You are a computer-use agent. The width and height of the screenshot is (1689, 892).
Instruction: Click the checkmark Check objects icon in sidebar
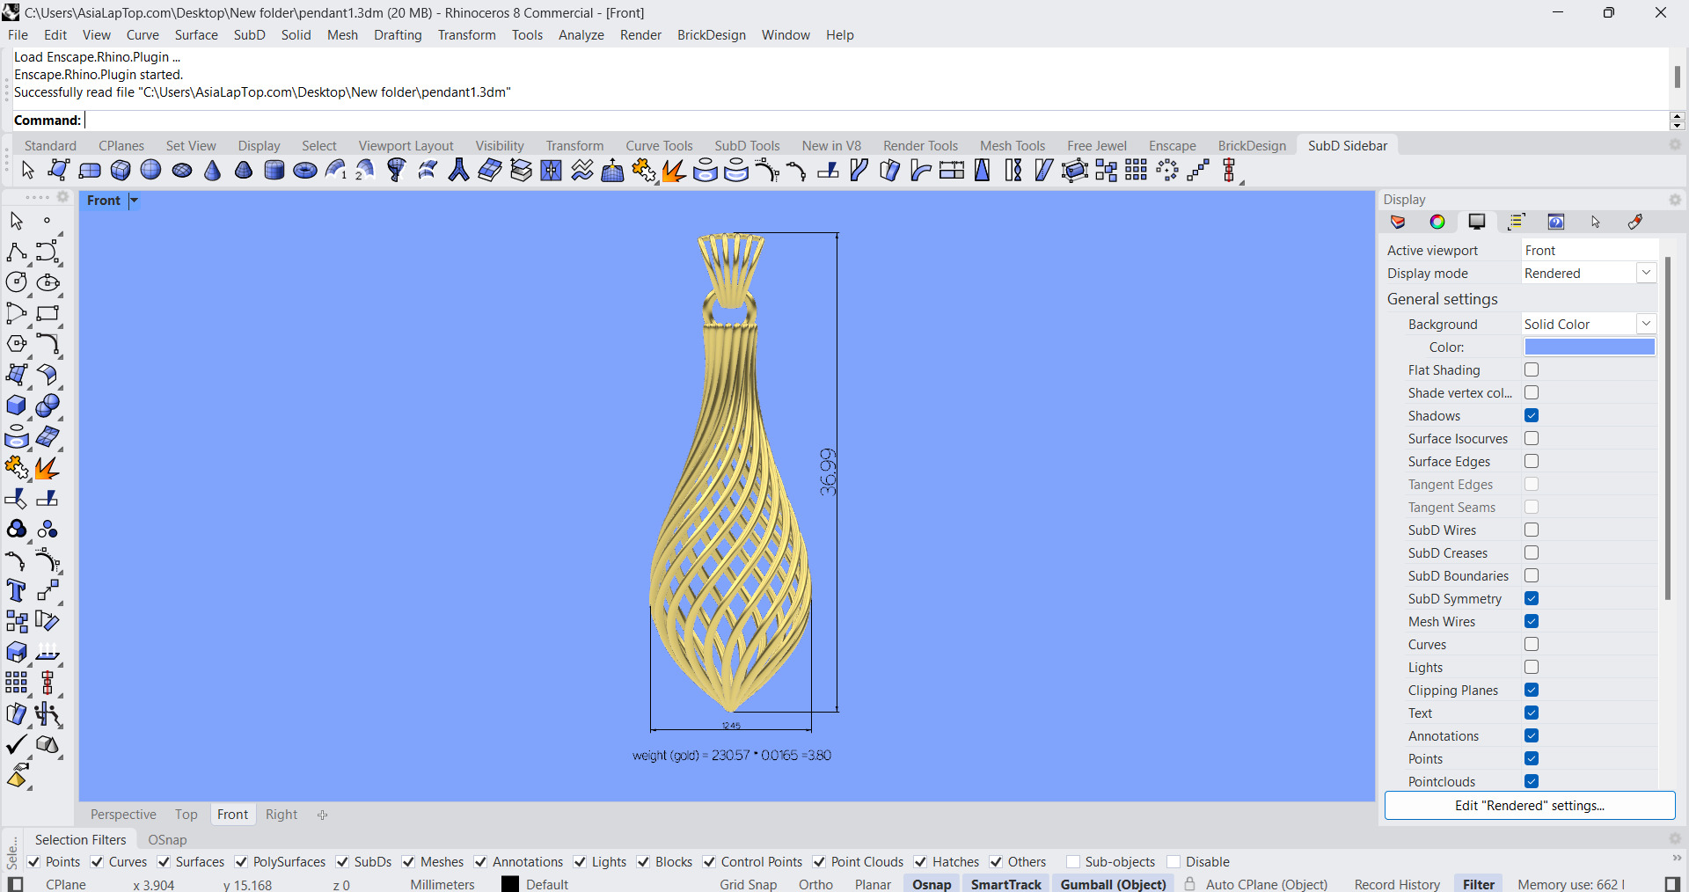[x=16, y=744]
